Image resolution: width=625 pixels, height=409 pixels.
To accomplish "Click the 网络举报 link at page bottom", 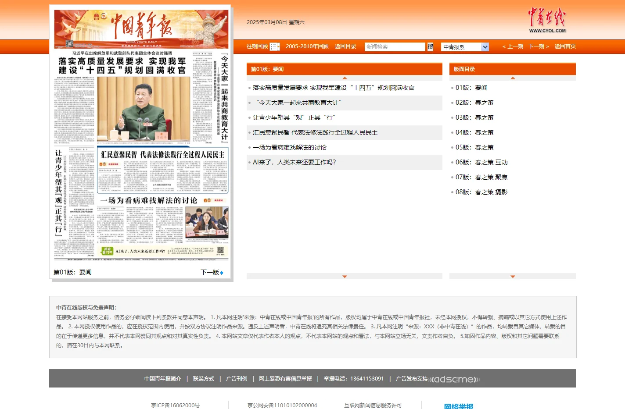I will 459,406.
